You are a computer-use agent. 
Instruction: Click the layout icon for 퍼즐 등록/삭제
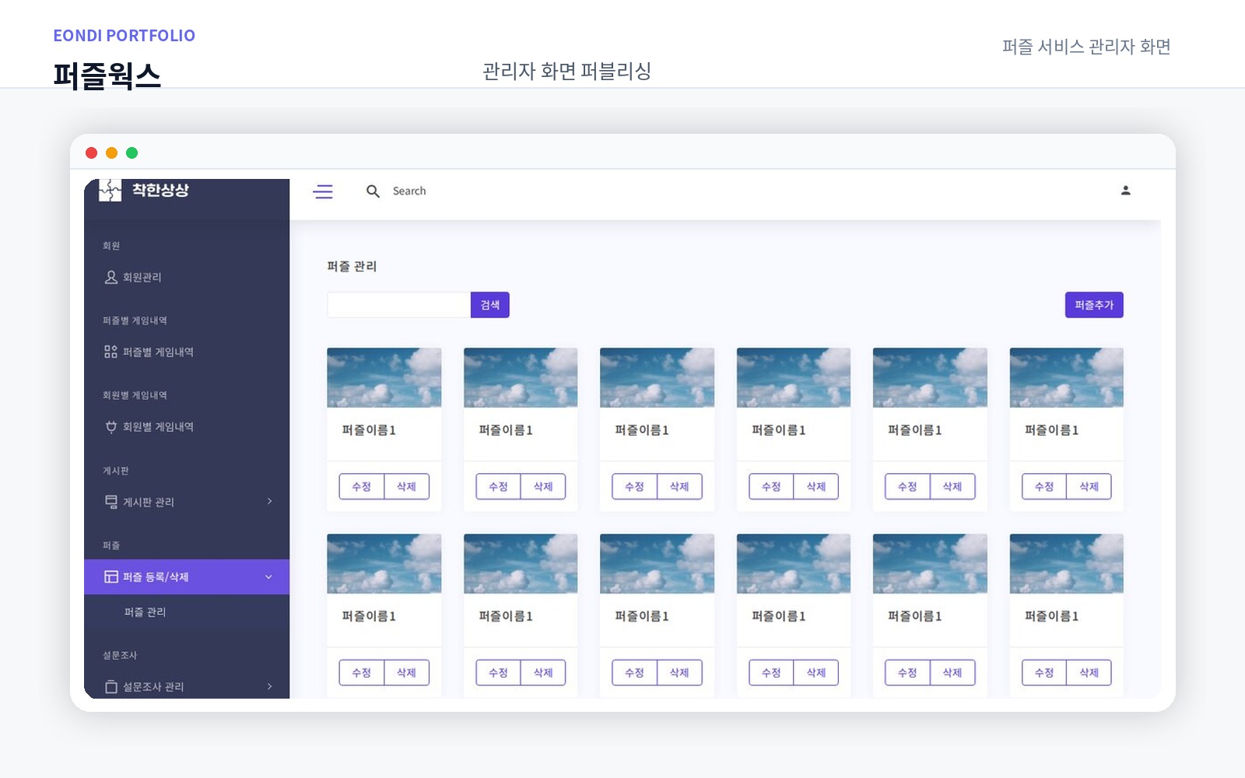pyautogui.click(x=111, y=576)
